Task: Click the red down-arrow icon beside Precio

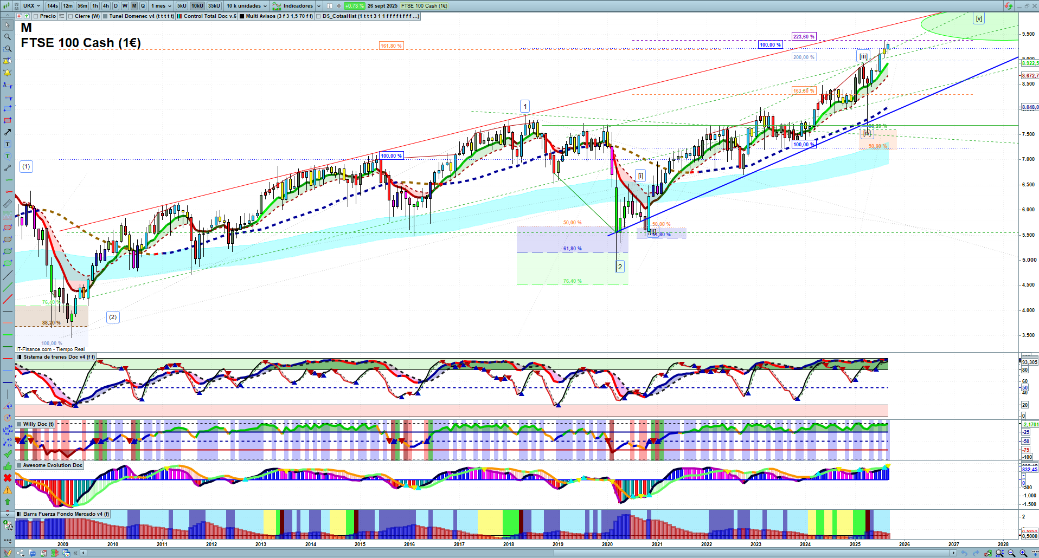Action: tap(19, 16)
